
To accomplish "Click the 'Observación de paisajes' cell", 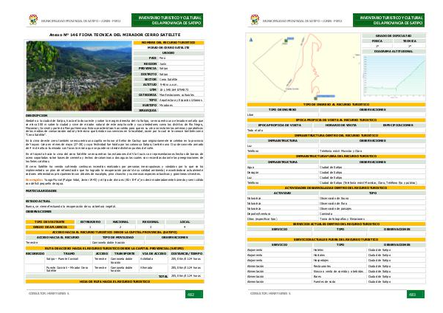I will [372, 209].
